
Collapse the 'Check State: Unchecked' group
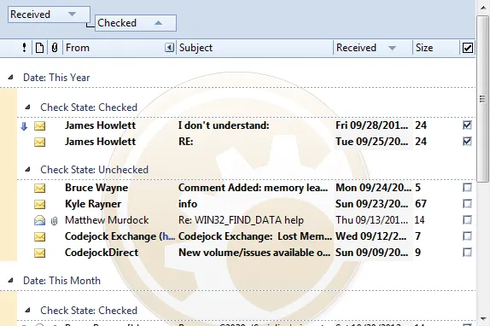click(28, 169)
